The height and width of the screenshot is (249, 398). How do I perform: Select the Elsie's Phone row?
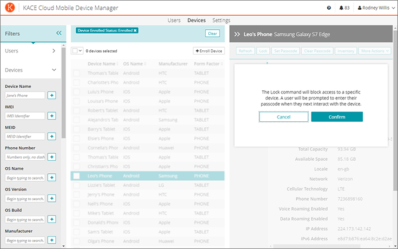coord(148,139)
